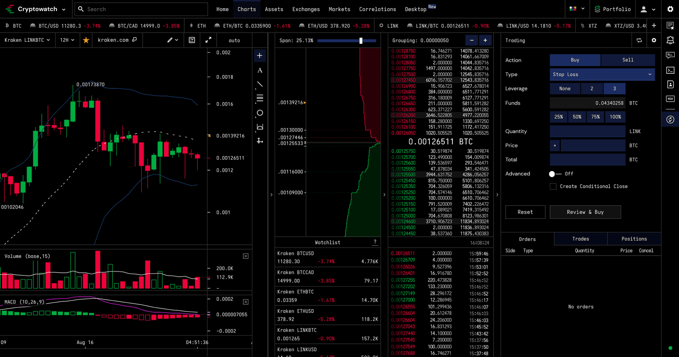Open the drawing pencil options dropdown
Screen dimensions: 679x357
pos(172,40)
